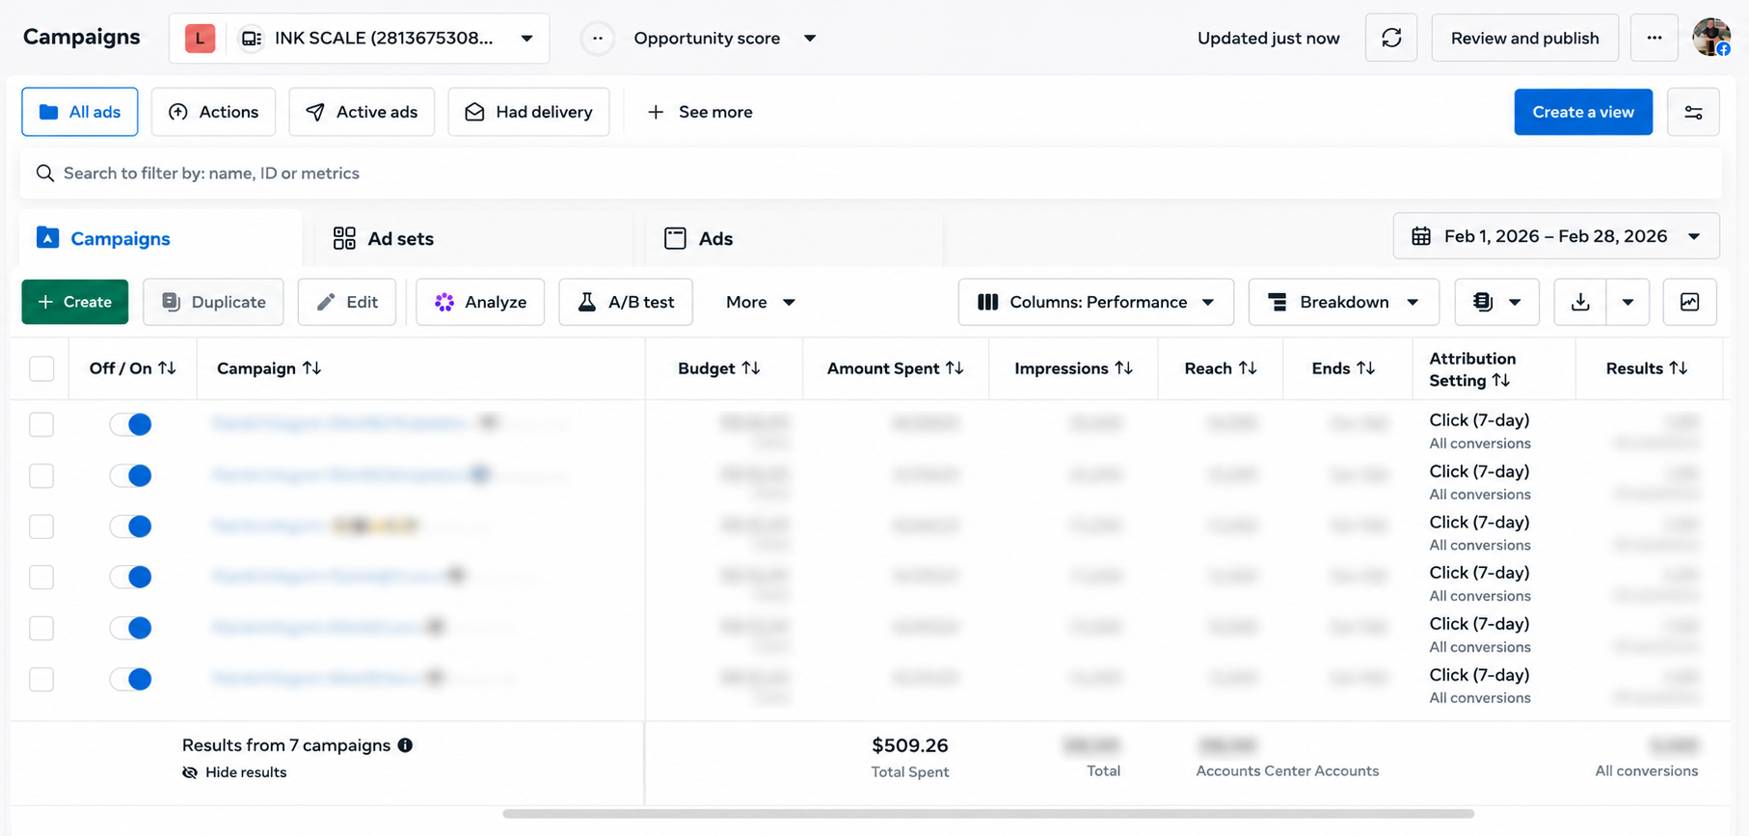Viewport: 1749px width, 836px height.
Task: Open the three-dot more options menu
Action: click(x=1654, y=38)
